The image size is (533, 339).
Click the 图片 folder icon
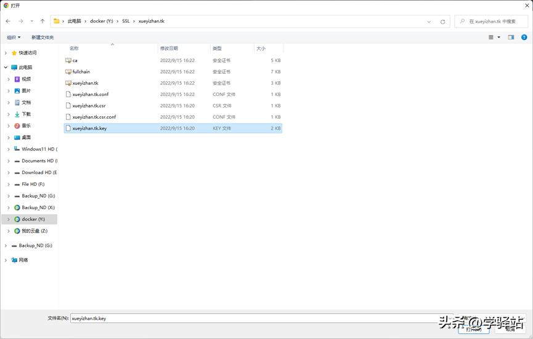pos(17,91)
